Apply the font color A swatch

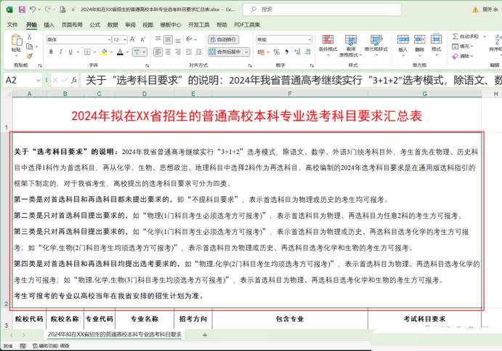tap(120, 52)
